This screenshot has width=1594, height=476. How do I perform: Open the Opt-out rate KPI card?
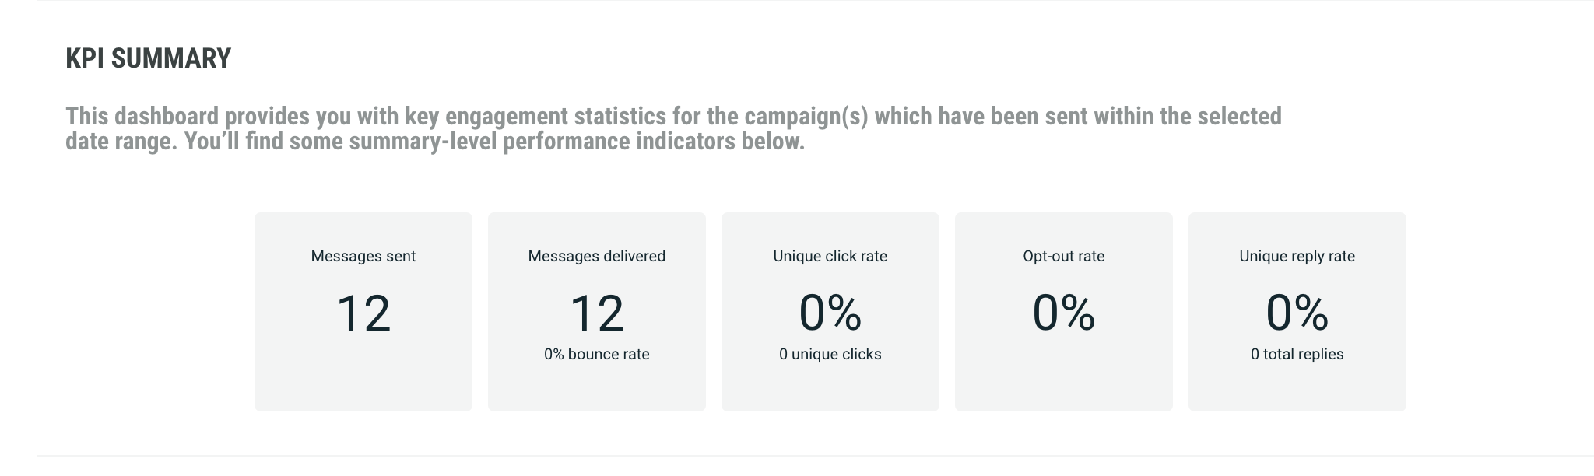(x=1064, y=373)
